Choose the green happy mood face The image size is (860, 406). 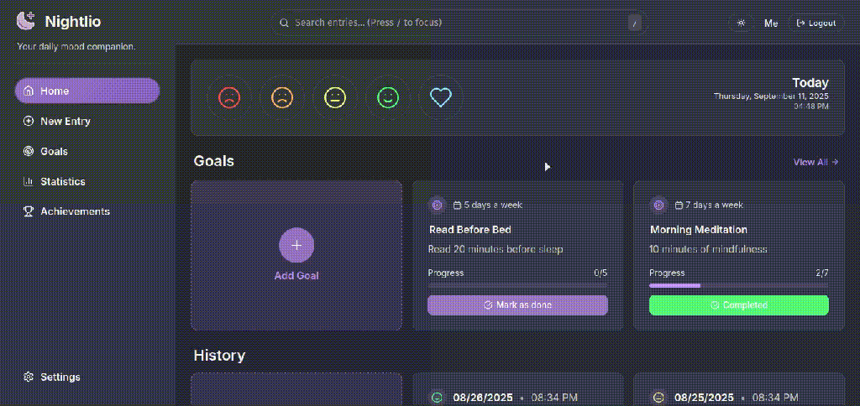387,98
